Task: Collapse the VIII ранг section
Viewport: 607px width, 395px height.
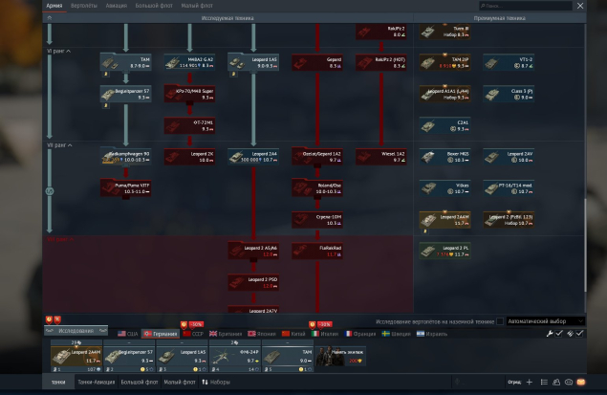Action: [60, 239]
